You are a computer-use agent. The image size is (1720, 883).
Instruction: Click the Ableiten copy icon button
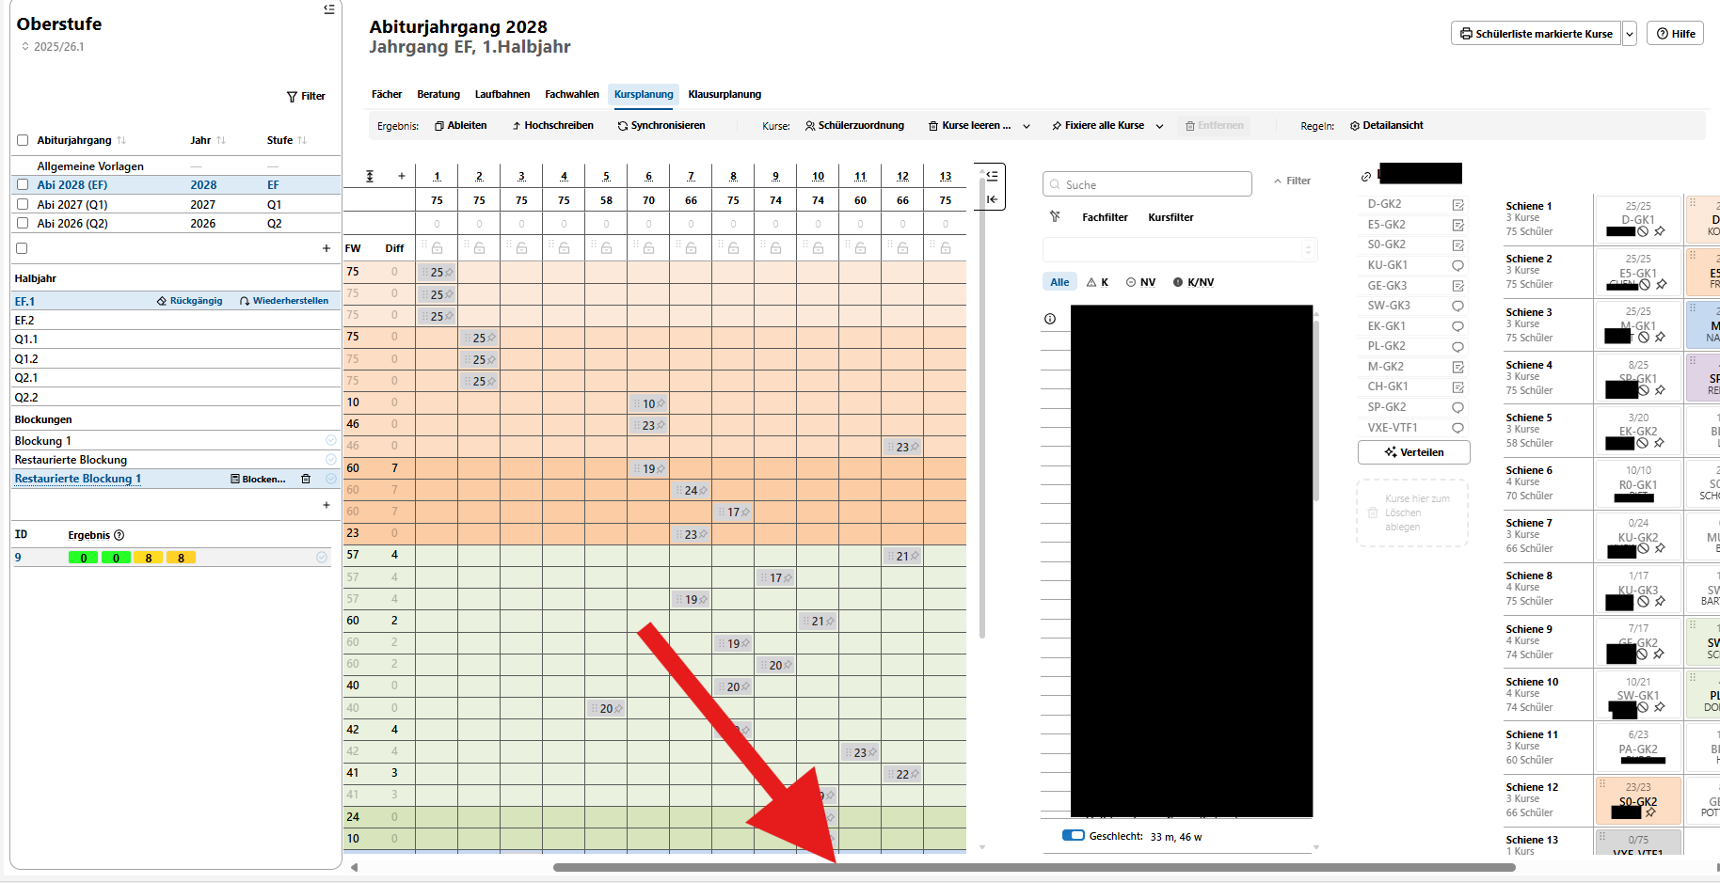[439, 126]
